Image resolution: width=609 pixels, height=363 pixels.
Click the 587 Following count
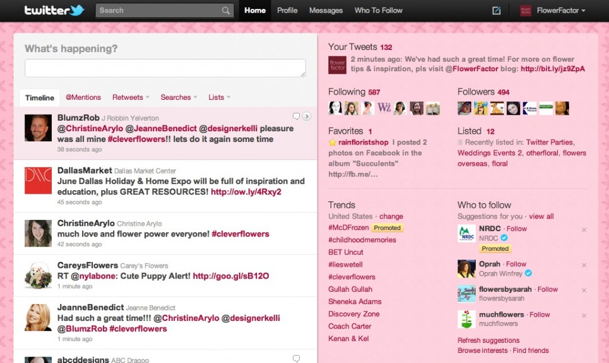374,92
